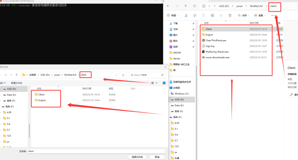The image size is (298, 160).
Task: Select Wuthering Waves.exe in the file list
Action: 217,52
